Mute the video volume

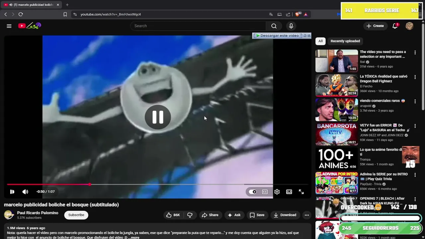pyautogui.click(x=25, y=192)
